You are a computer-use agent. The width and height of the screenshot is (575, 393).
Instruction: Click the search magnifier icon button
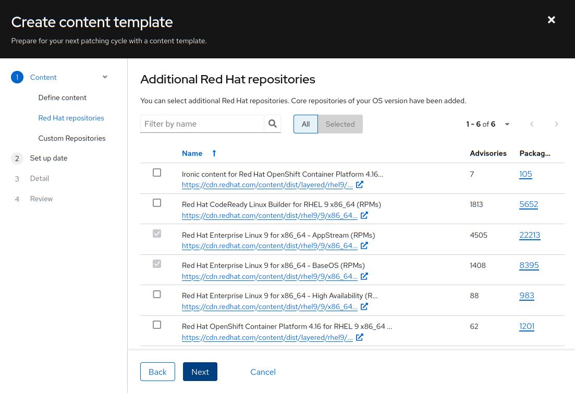tap(272, 124)
